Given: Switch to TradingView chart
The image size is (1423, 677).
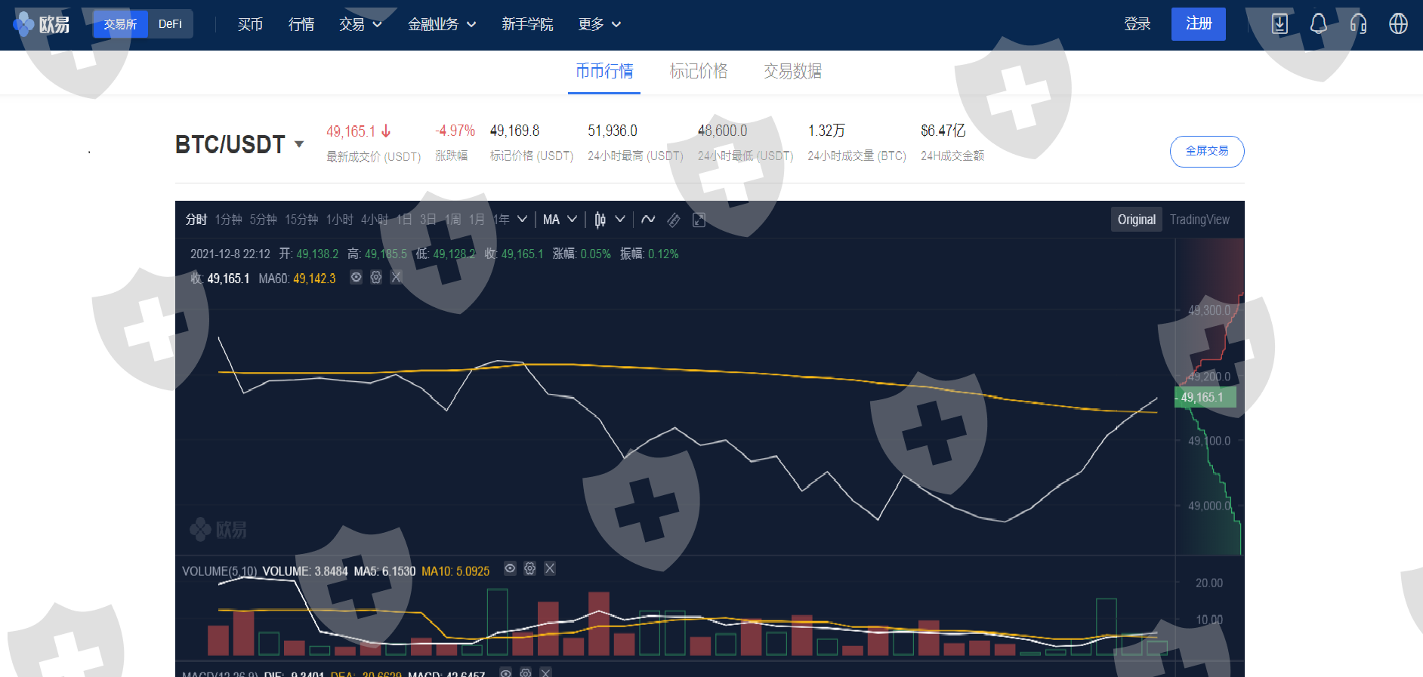Looking at the screenshot, I should [x=1199, y=220].
